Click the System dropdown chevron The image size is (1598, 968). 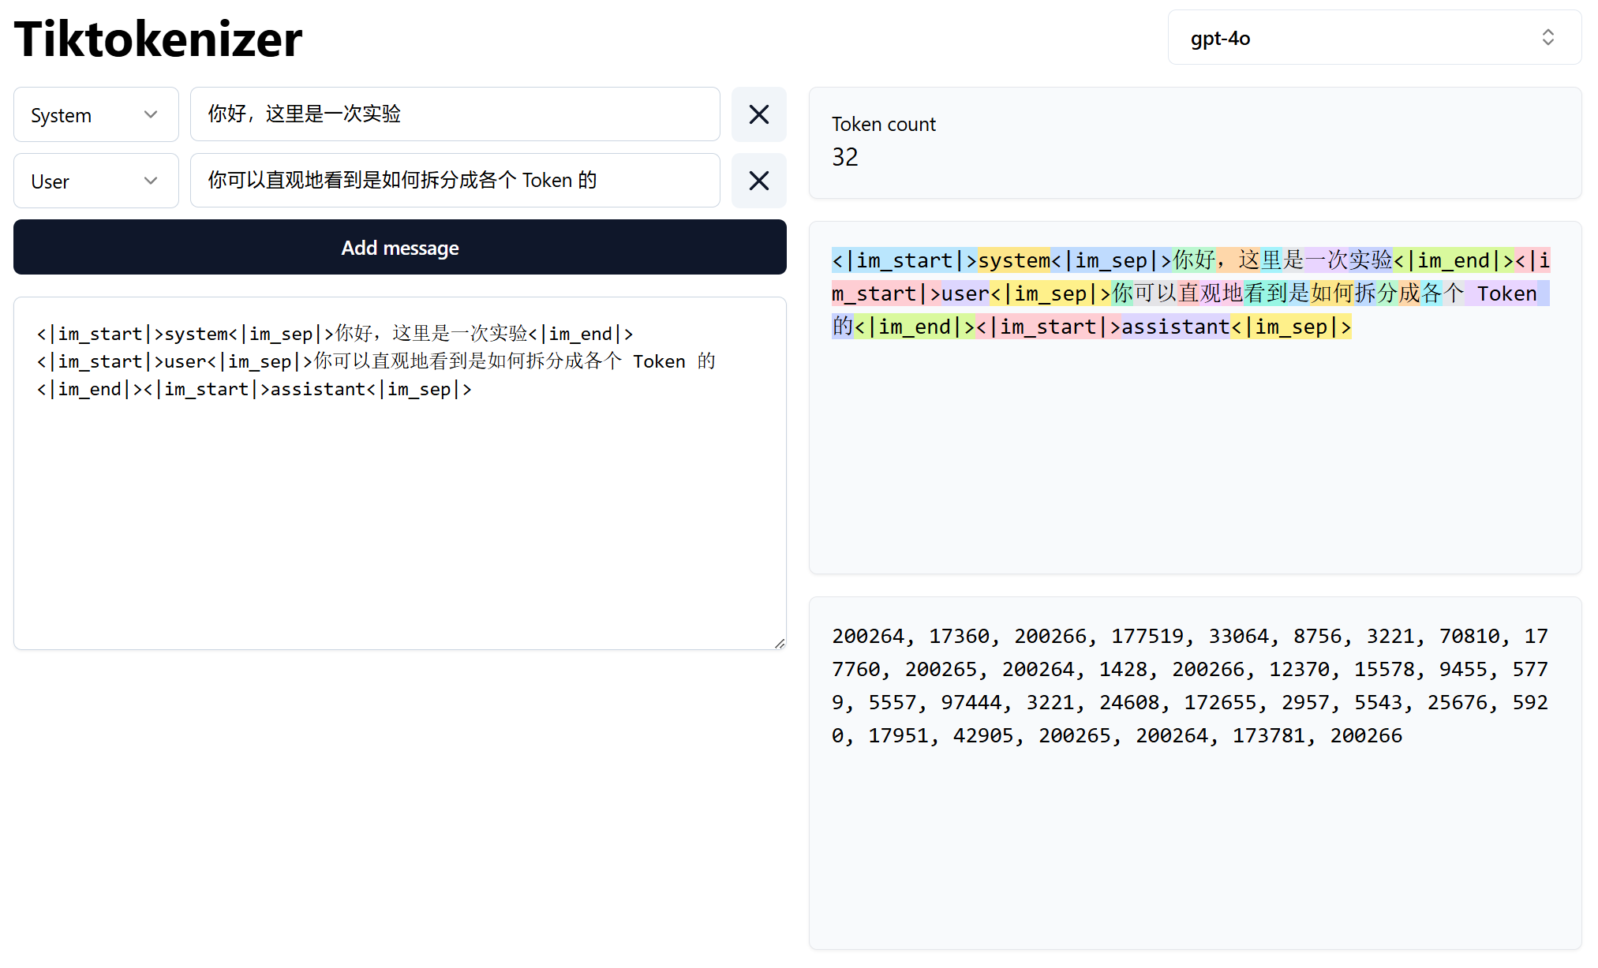click(x=151, y=114)
